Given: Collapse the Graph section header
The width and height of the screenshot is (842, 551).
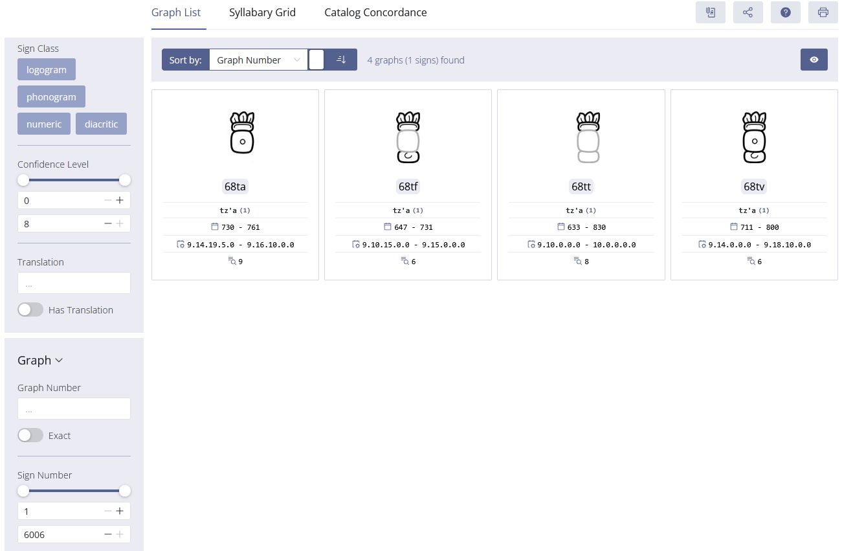Looking at the screenshot, I should pyautogui.click(x=40, y=361).
